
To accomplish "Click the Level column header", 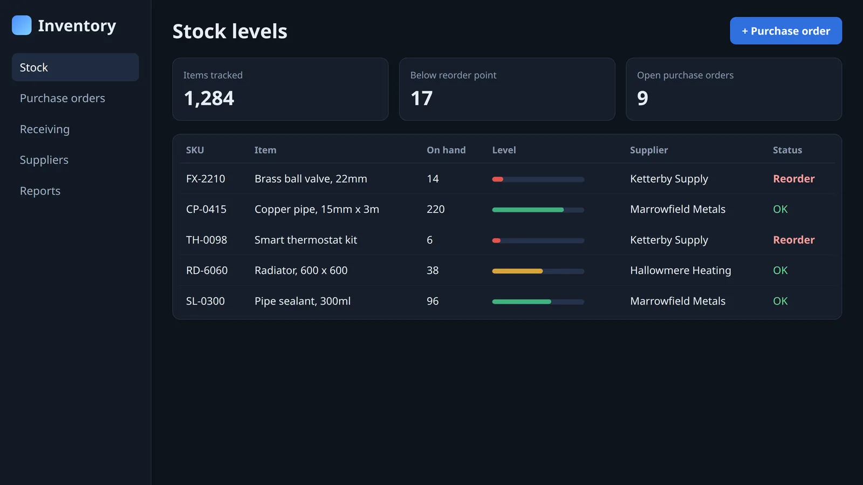I will pos(504,150).
